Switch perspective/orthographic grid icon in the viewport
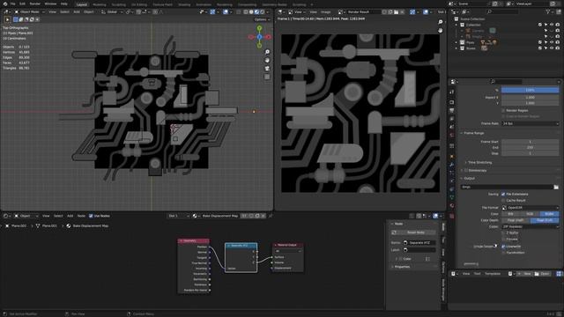Screen dimensions: 564x317 pyautogui.click(x=267, y=77)
